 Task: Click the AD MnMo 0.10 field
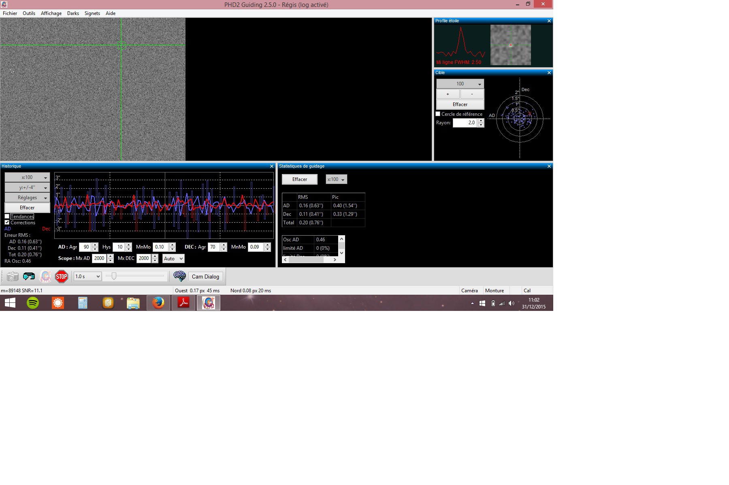click(161, 247)
